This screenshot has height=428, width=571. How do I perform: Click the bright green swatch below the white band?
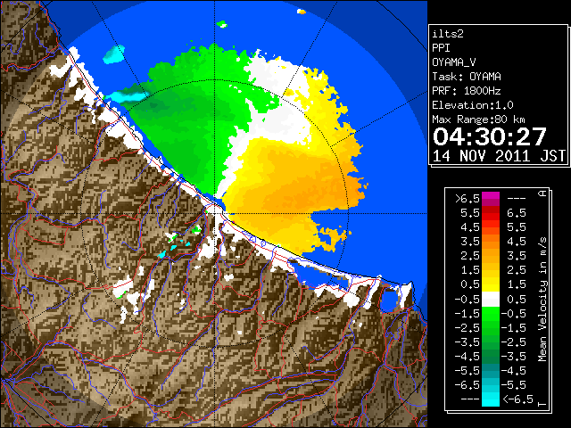tap(491, 314)
